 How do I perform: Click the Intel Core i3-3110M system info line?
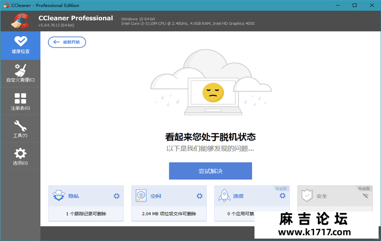click(188, 24)
